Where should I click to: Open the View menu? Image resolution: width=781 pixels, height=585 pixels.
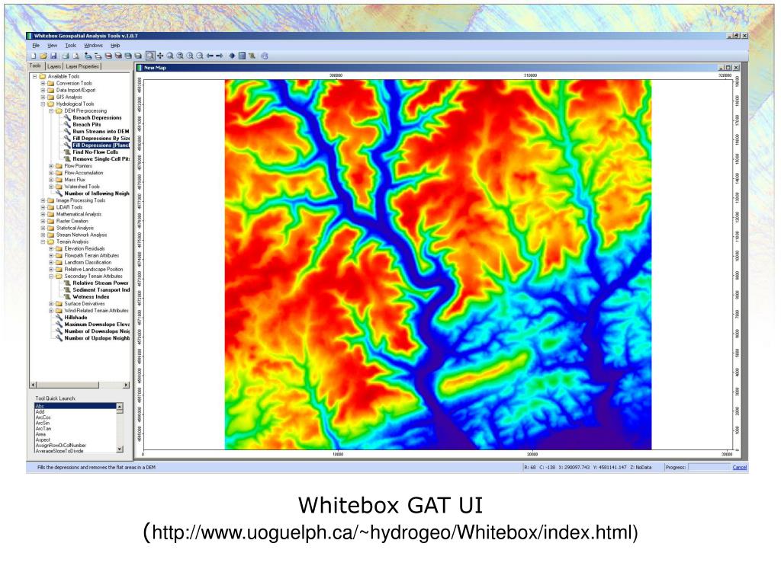pyautogui.click(x=53, y=45)
